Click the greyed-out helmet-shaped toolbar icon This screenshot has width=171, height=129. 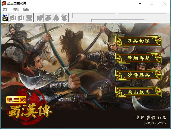click(39, 18)
